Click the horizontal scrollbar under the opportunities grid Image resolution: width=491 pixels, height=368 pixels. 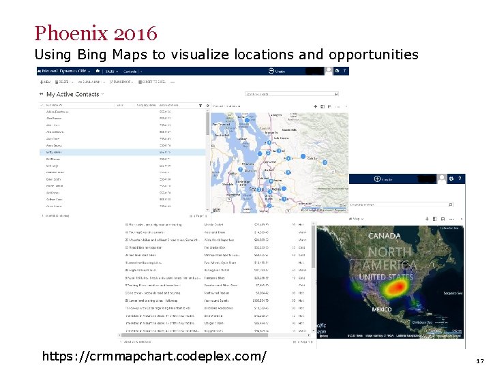(x=194, y=335)
